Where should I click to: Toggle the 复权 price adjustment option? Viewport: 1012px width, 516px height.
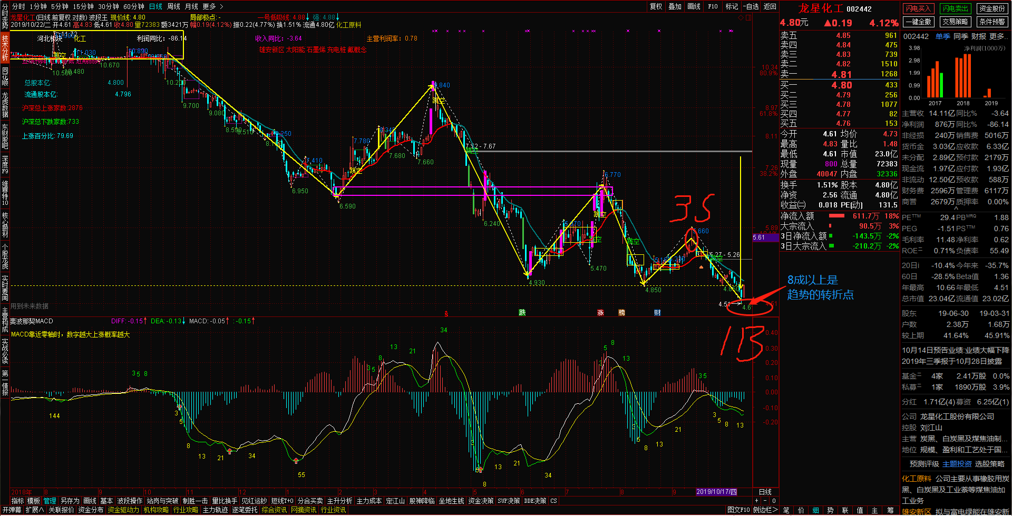[x=656, y=6]
